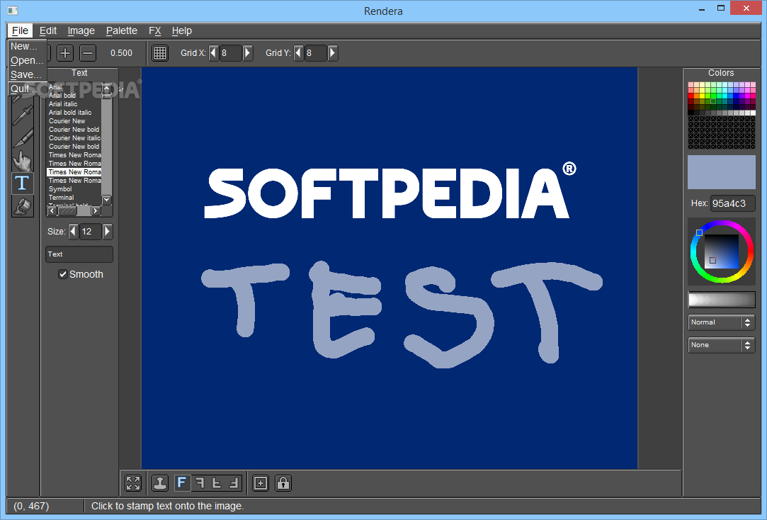Decrease Grid Y value arrow
The width and height of the screenshot is (767, 520).
point(299,53)
